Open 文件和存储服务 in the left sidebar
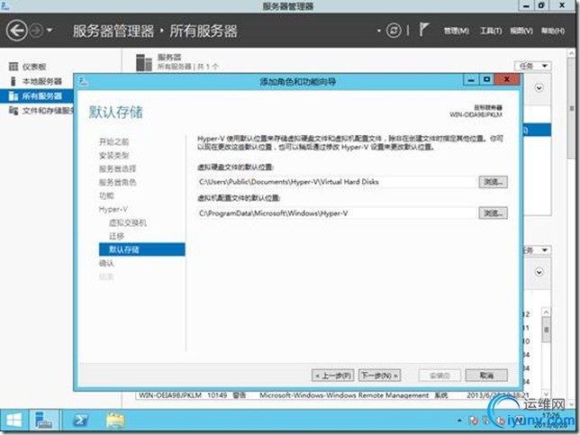The image size is (580, 435). [48, 111]
